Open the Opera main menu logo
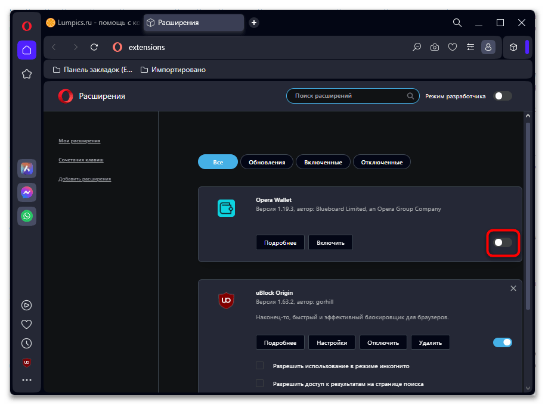545x405 pixels. click(x=27, y=26)
